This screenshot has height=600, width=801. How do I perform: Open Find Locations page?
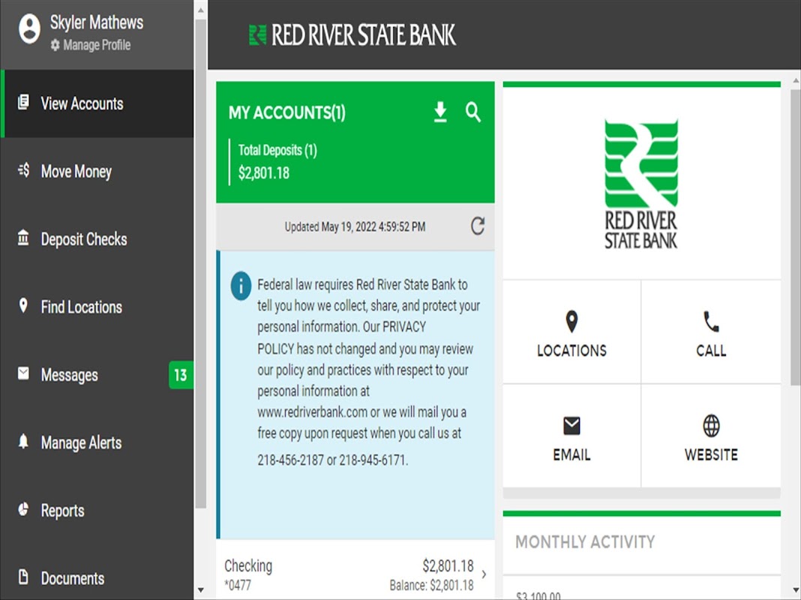(97, 307)
